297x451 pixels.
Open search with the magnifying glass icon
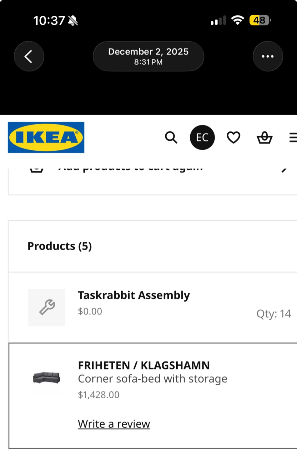171,137
